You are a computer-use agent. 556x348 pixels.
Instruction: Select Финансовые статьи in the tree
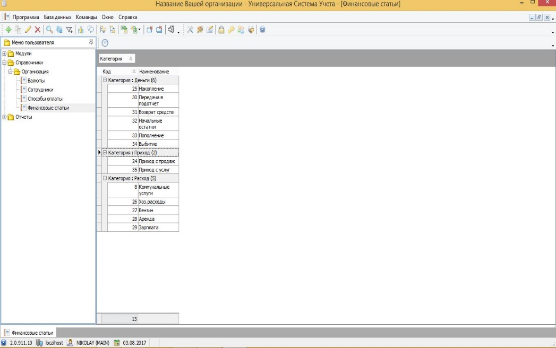pos(48,108)
